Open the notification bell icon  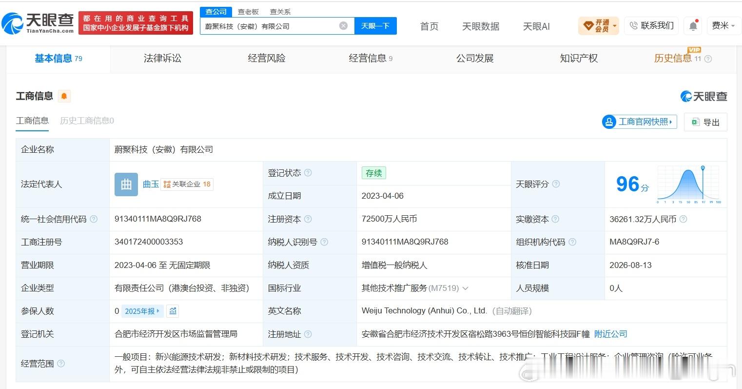(693, 26)
